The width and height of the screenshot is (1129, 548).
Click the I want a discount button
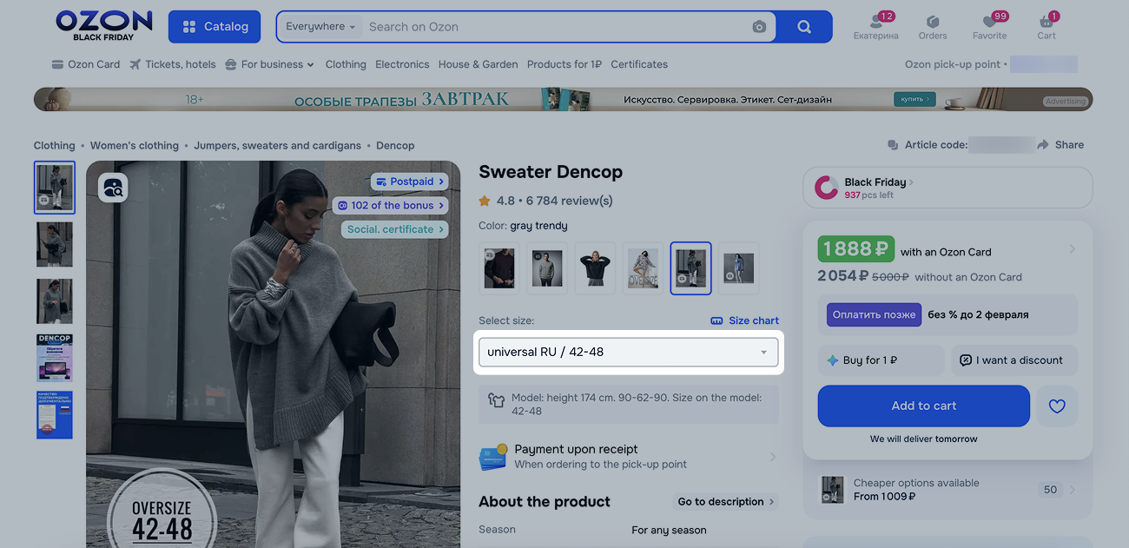tap(1010, 360)
